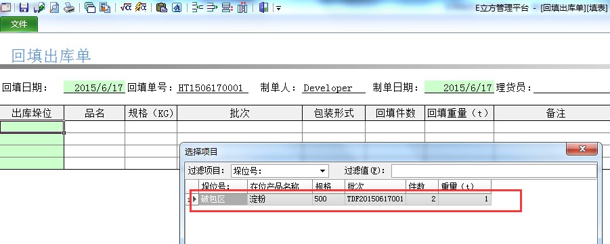This screenshot has height=244, width=610.
Task: Click the square root formula icon
Action: coord(126,7)
